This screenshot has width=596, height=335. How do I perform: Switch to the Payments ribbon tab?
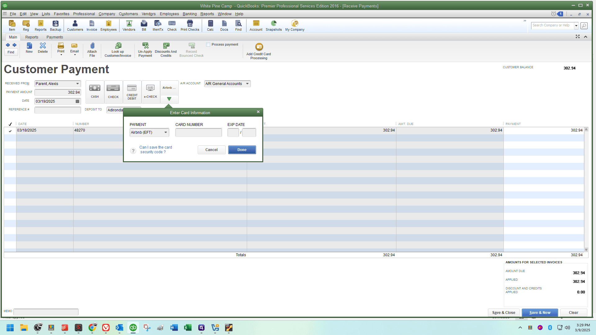tap(55, 37)
